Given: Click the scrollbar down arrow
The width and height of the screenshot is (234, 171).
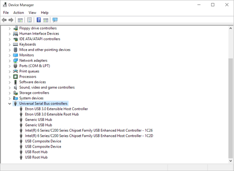Looking at the screenshot, I should coord(231,161).
